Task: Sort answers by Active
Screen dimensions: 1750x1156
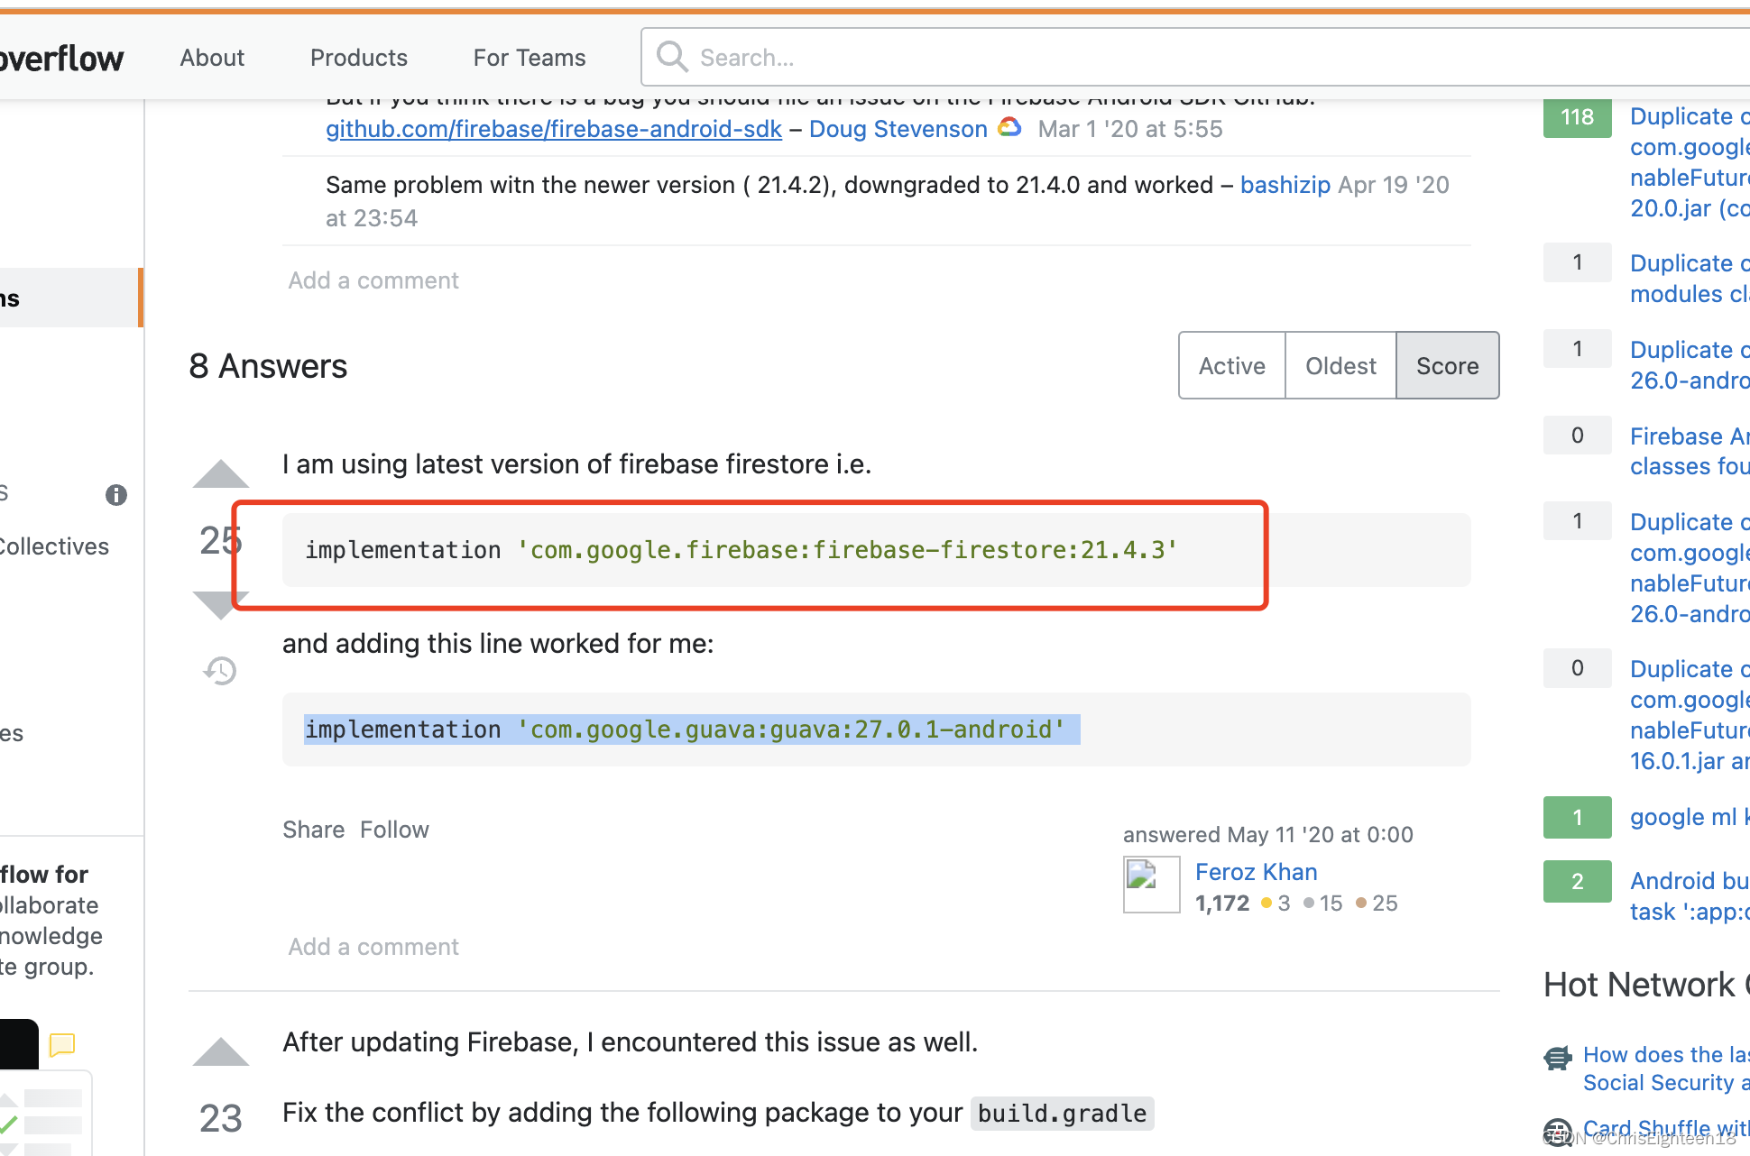Action: point(1231,365)
